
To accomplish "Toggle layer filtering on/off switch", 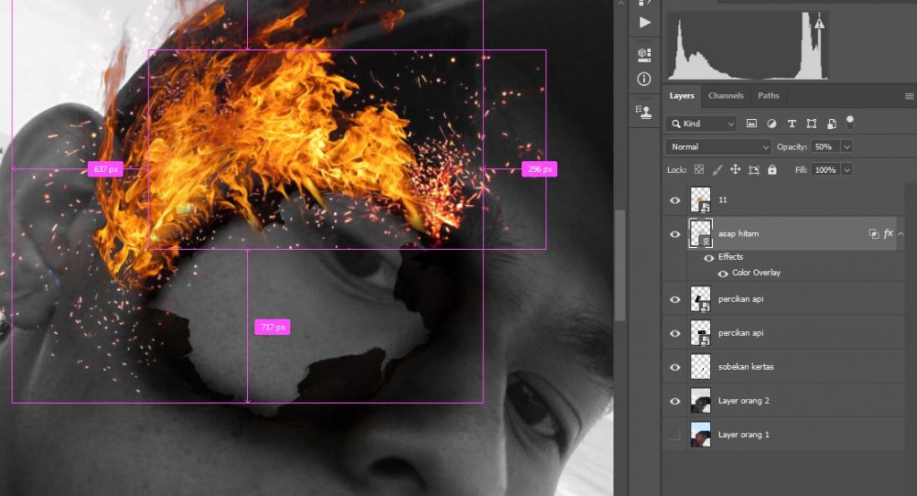I will (850, 122).
